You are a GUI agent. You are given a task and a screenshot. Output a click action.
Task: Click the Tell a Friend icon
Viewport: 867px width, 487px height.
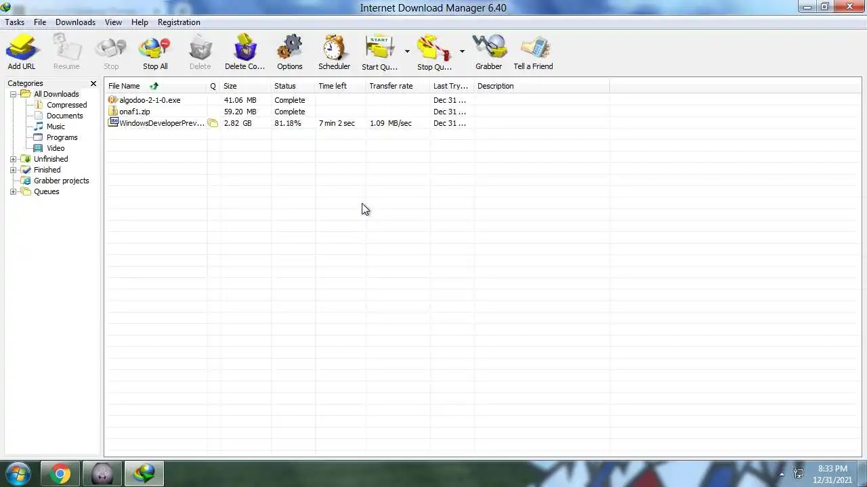click(x=533, y=53)
